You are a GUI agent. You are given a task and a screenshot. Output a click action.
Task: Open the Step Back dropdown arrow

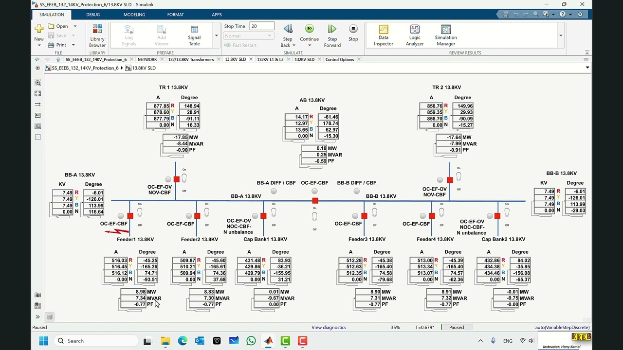point(294,45)
